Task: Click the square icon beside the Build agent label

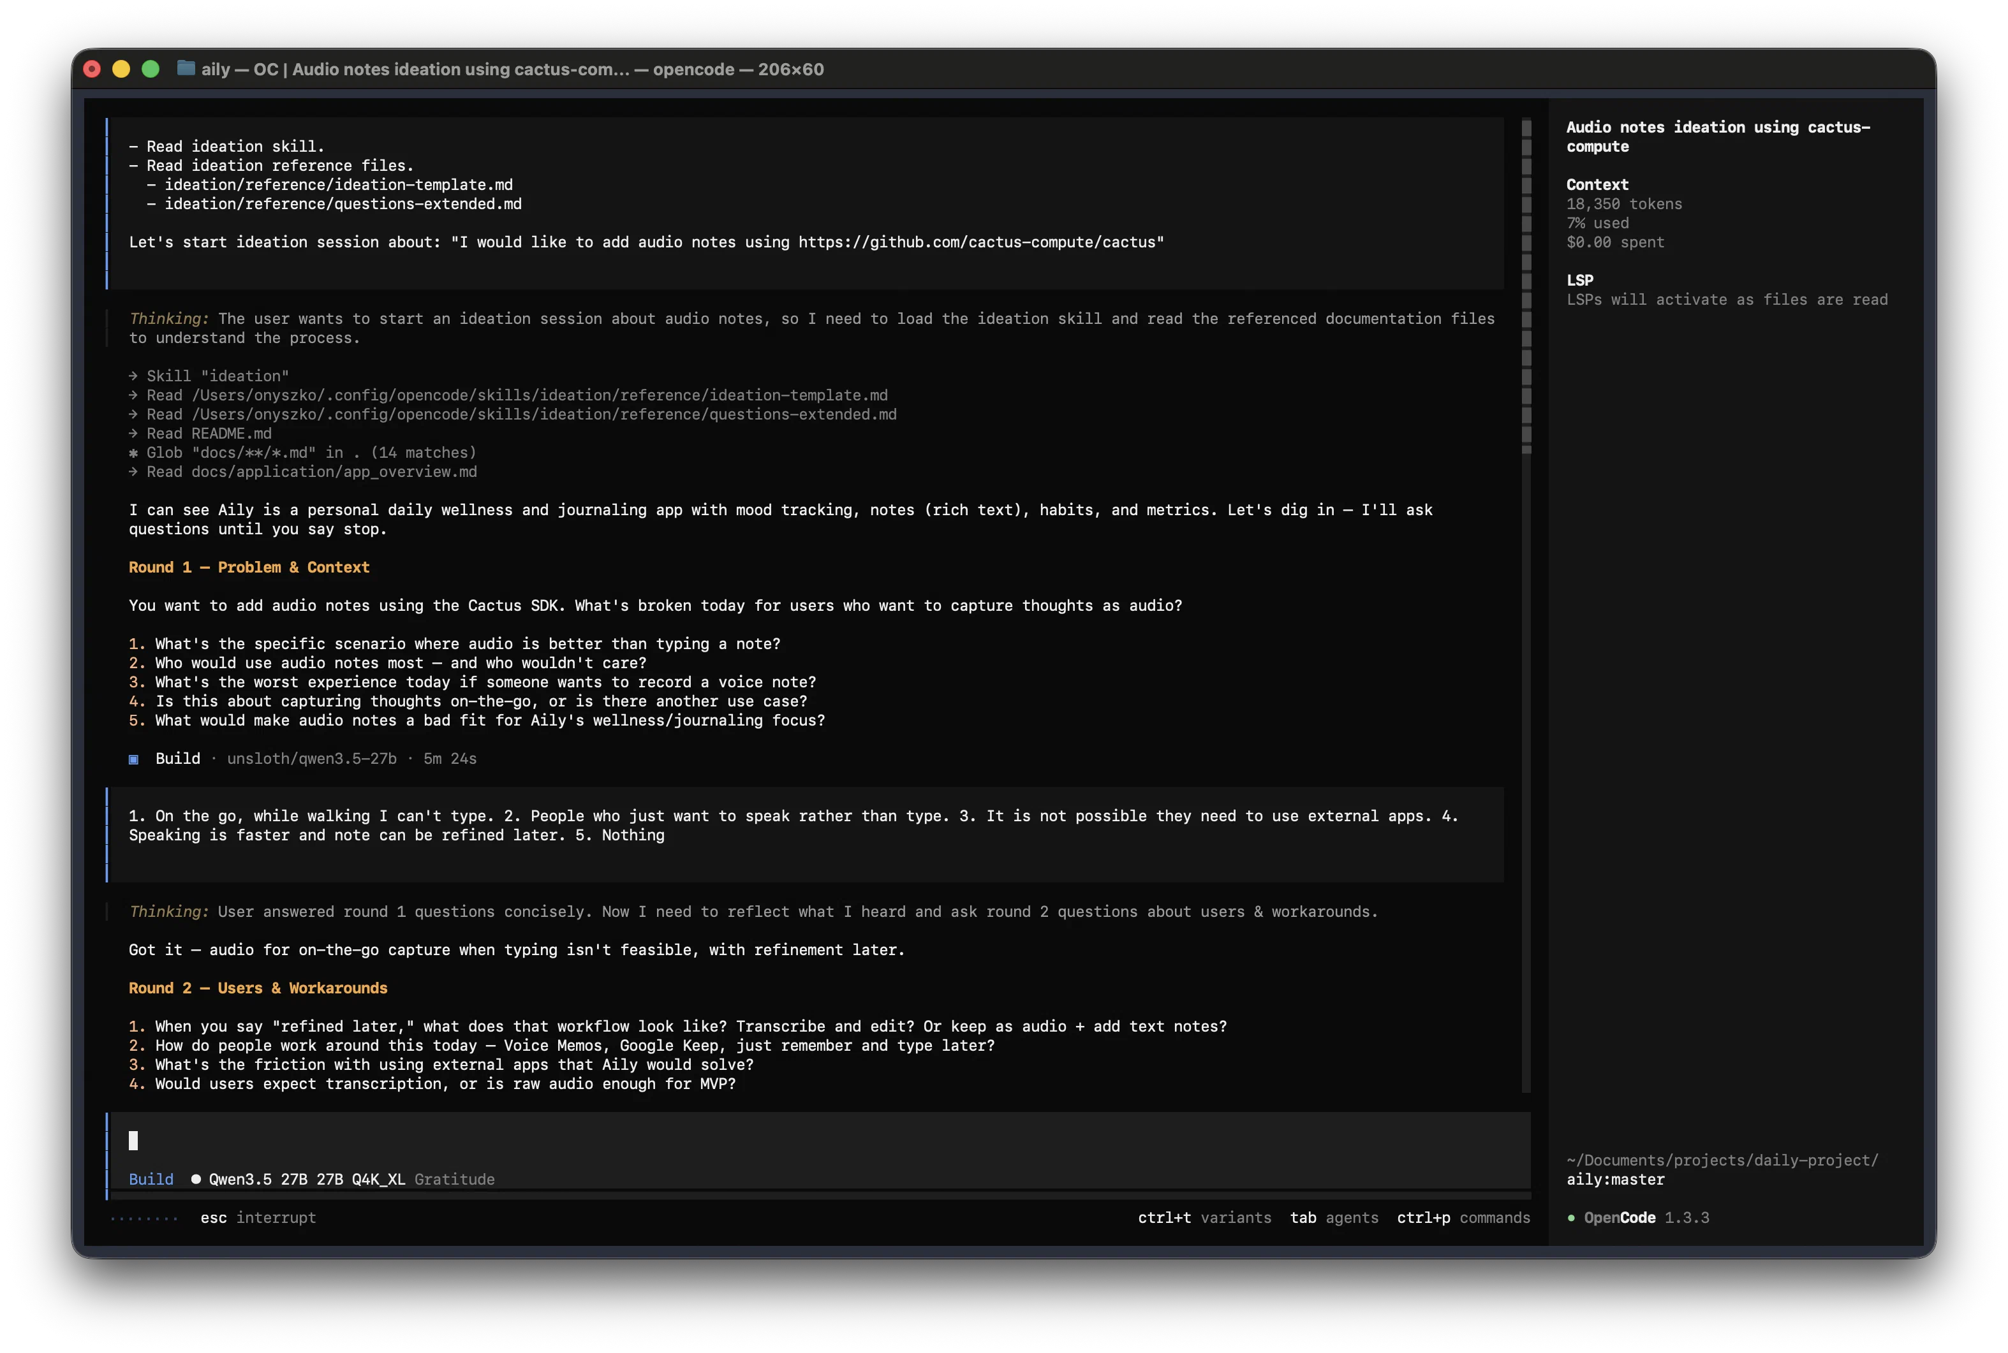Action: (x=134, y=759)
